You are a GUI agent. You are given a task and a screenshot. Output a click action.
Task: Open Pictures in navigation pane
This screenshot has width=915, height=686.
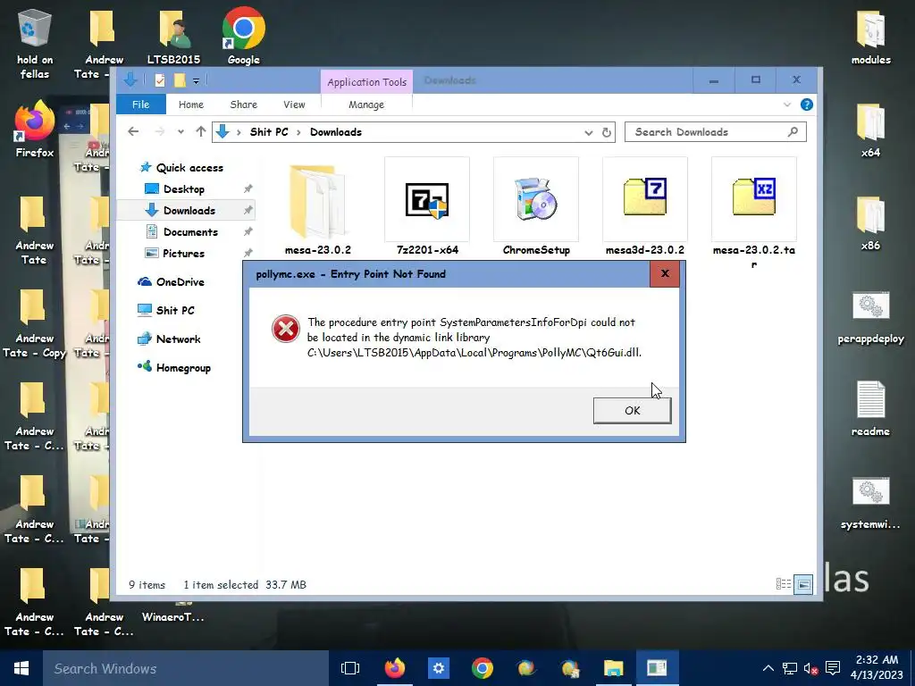pyautogui.click(x=183, y=254)
